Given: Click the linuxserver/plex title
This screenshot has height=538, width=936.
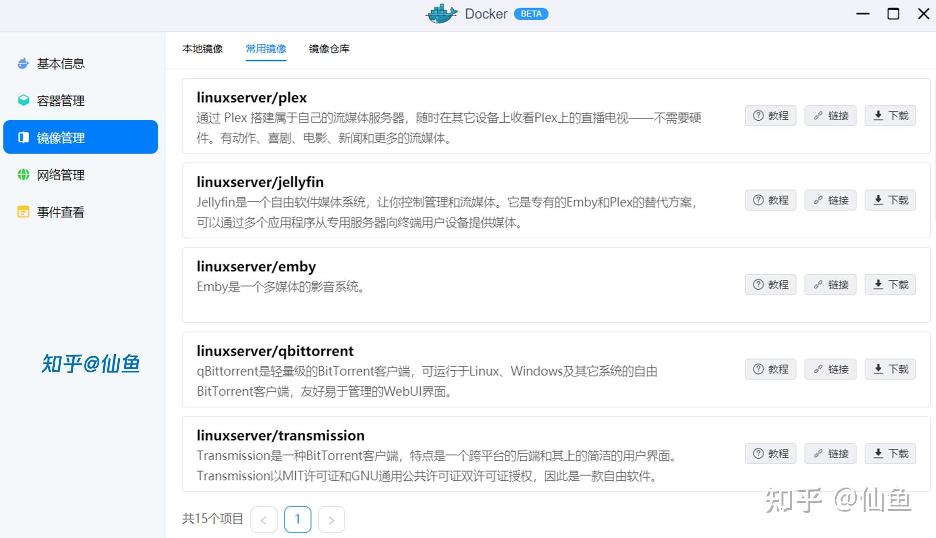Looking at the screenshot, I should coord(252,97).
